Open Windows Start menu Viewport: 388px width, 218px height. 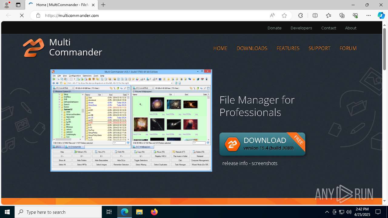(7, 212)
